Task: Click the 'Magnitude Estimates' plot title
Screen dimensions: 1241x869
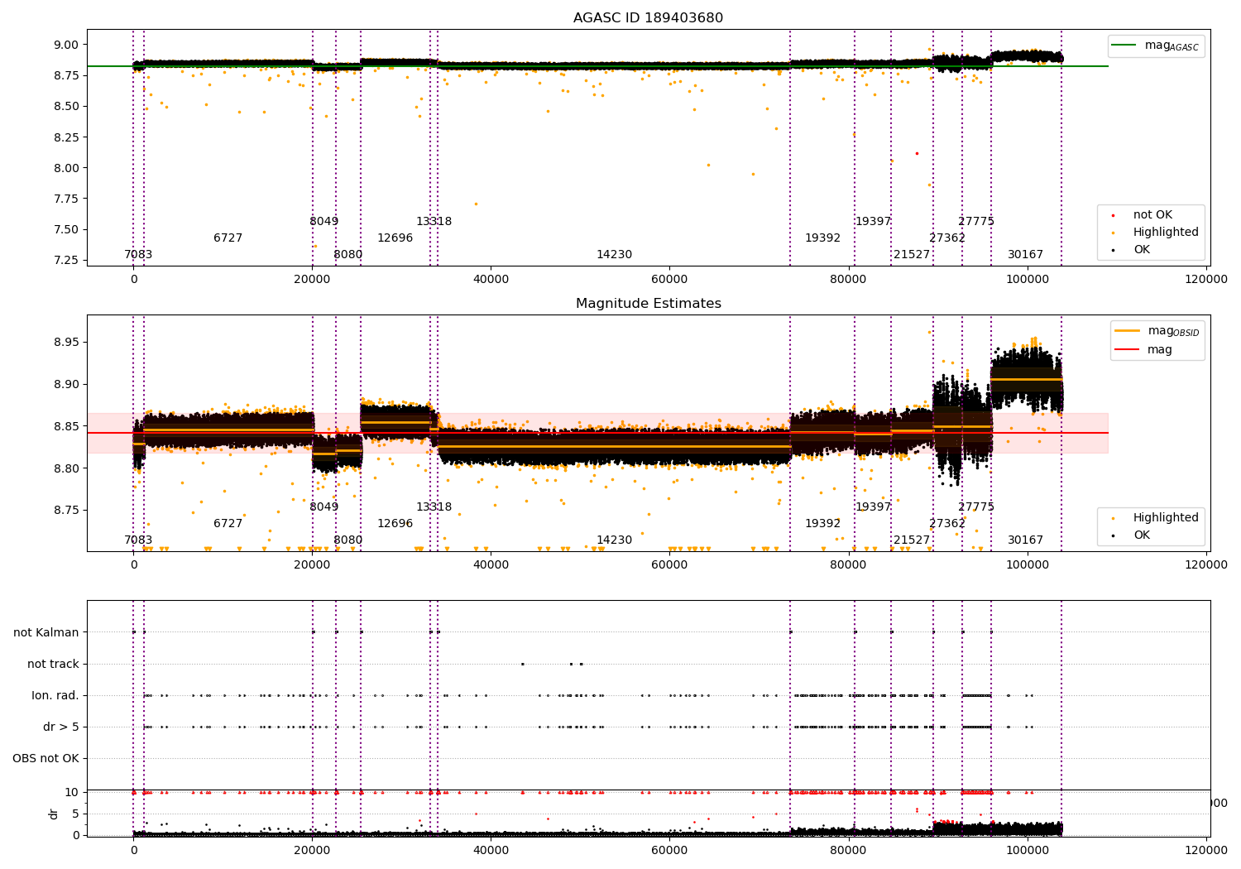Action: pyautogui.click(x=648, y=304)
